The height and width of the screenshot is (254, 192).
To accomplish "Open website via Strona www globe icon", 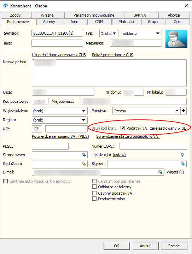I will (x=84, y=155).
